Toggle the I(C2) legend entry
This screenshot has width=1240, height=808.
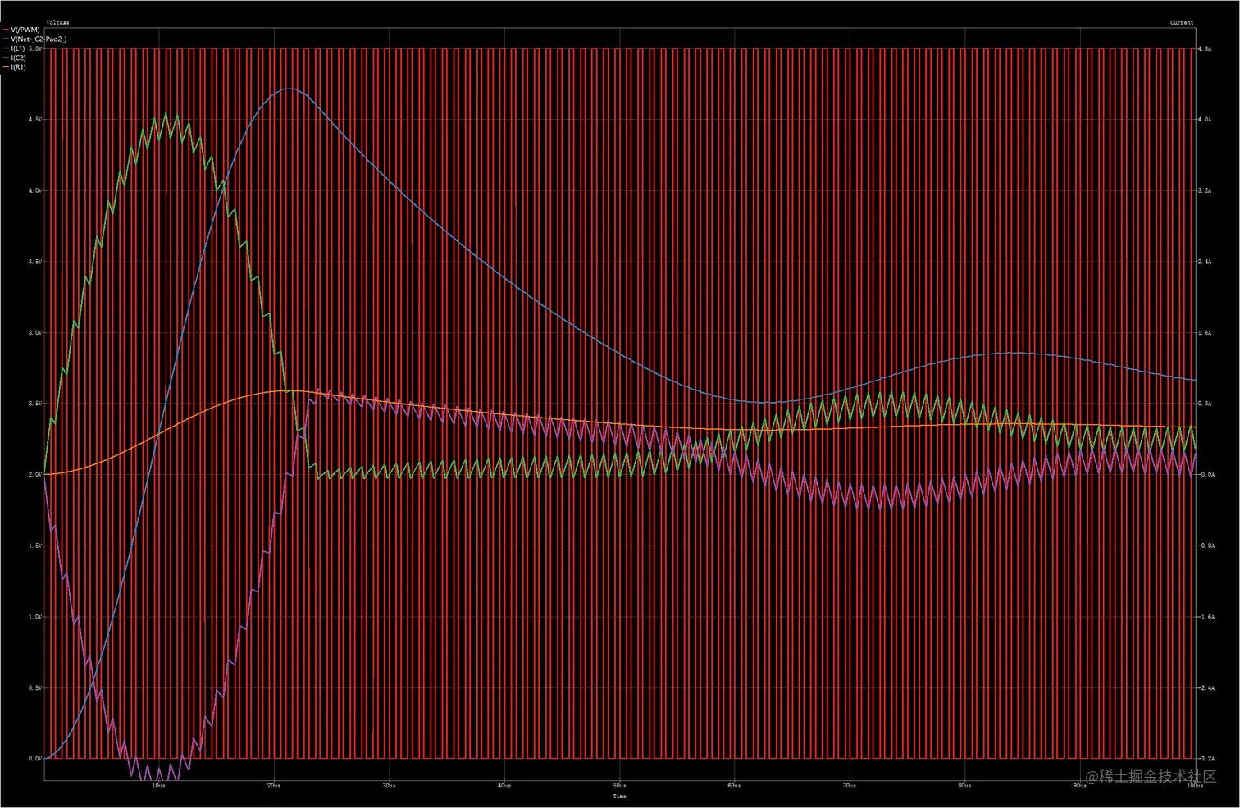pos(17,57)
